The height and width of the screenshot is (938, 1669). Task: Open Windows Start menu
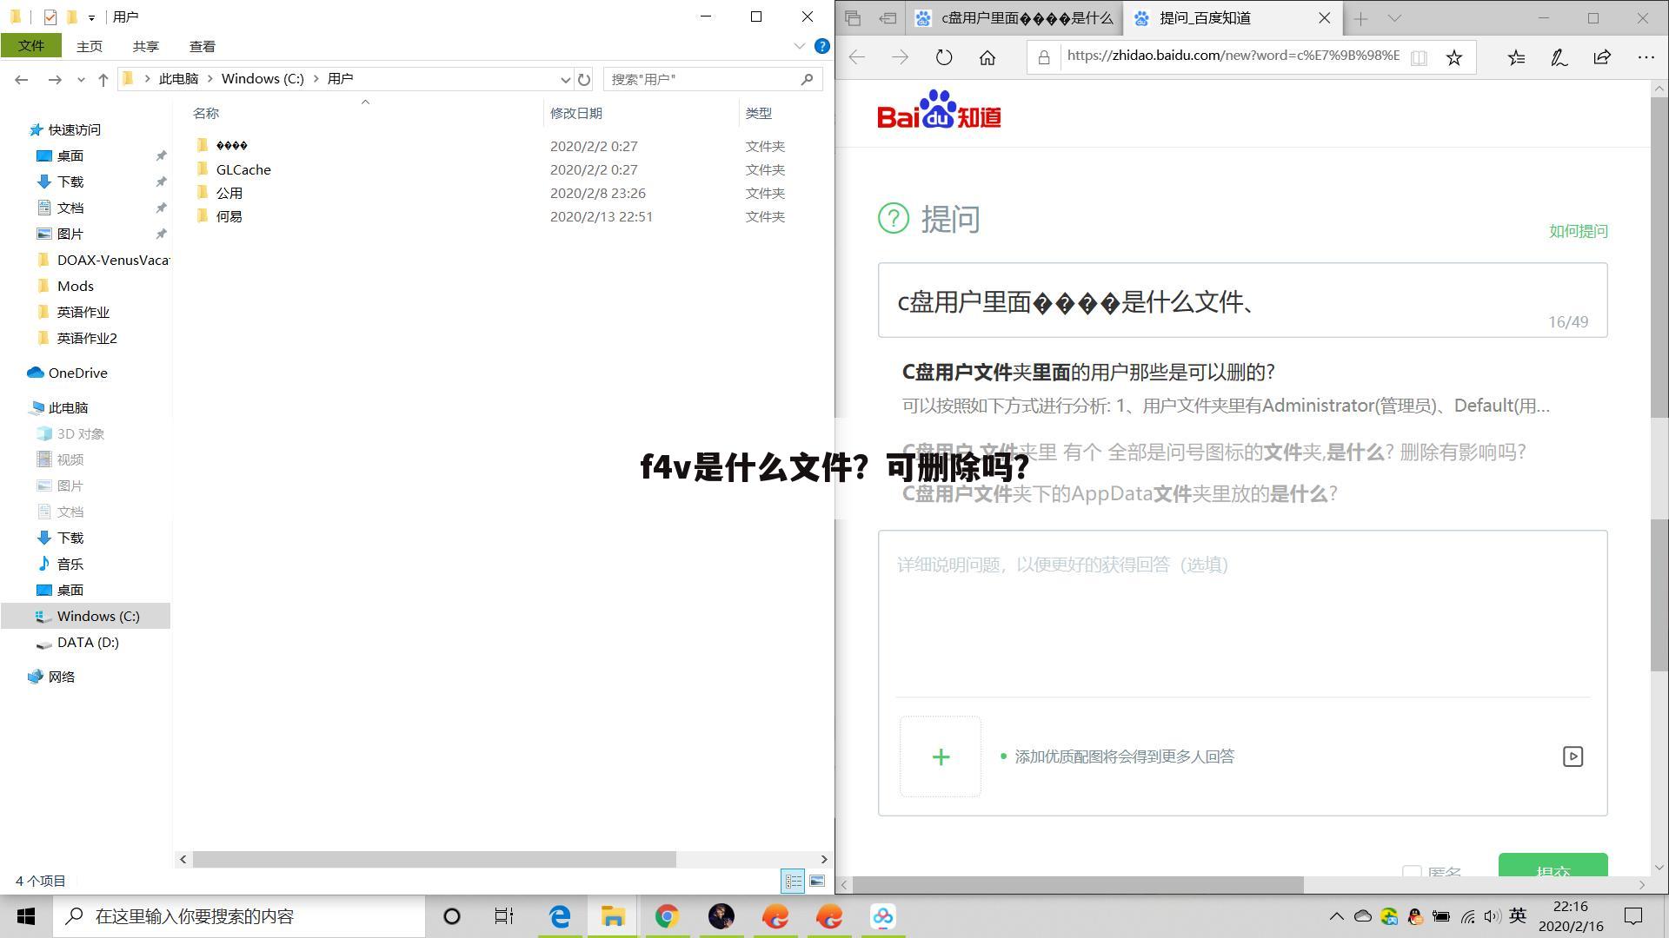pos(26,916)
